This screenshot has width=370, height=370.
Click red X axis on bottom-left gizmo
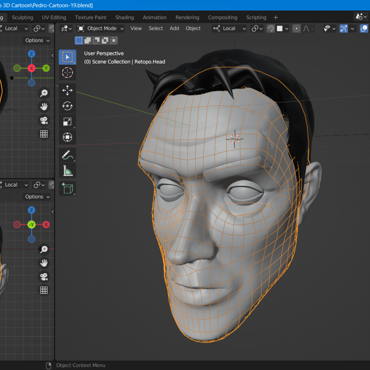tap(46, 225)
